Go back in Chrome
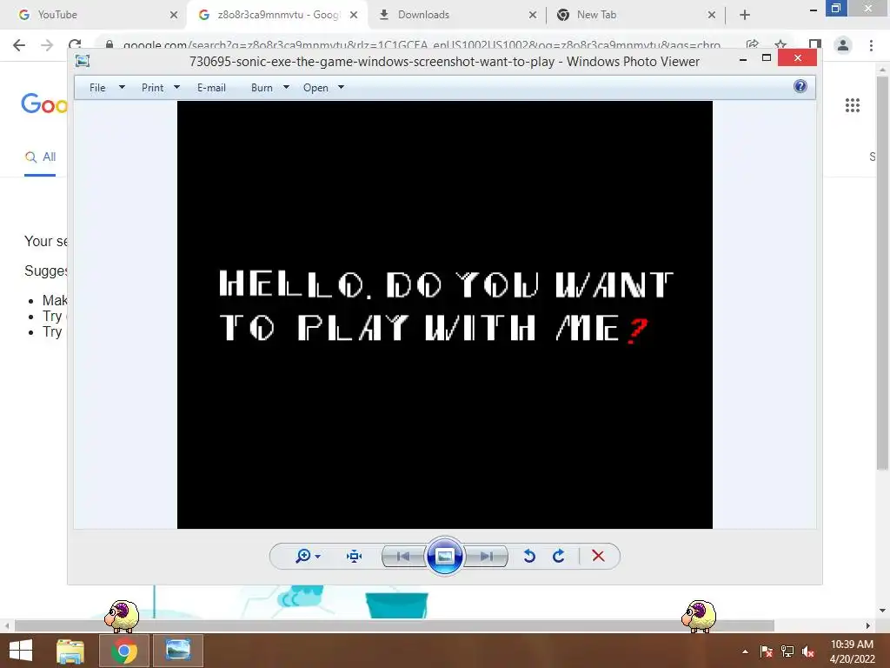 click(x=19, y=45)
